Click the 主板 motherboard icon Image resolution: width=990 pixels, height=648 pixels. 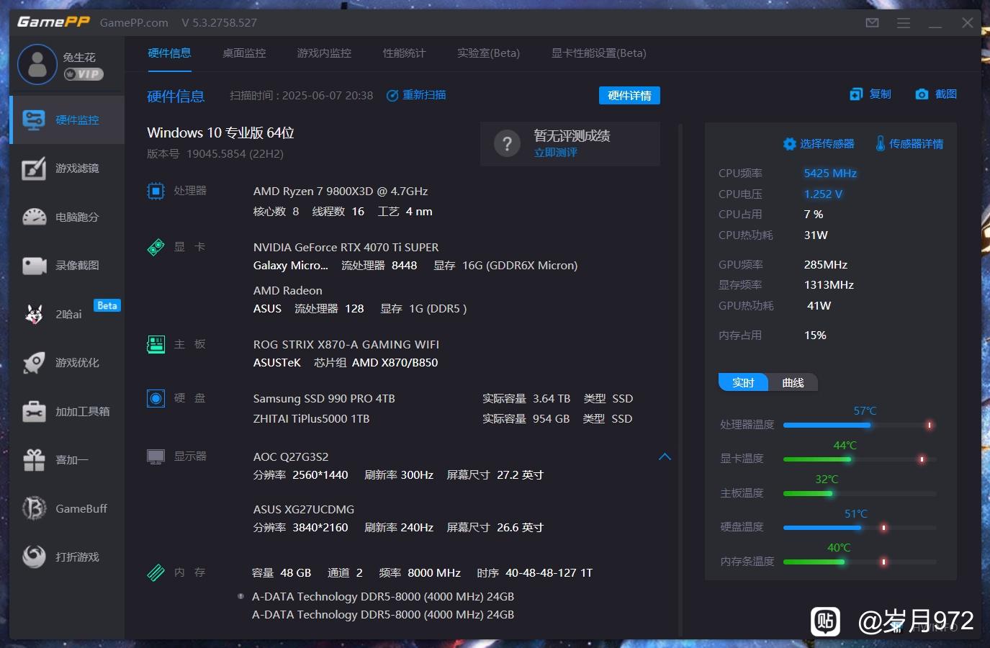click(x=156, y=344)
